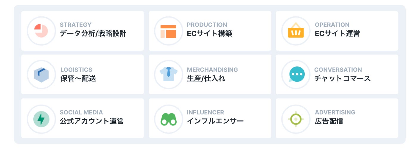Open the インフルエンサー link
The height and width of the screenshot is (149, 417).
215,121
